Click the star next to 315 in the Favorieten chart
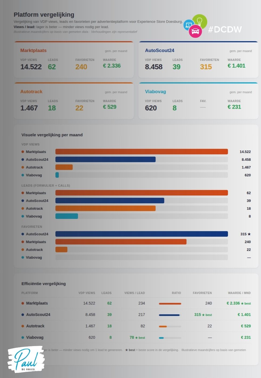This screenshot has width=261, height=378. pyautogui.click(x=249, y=234)
